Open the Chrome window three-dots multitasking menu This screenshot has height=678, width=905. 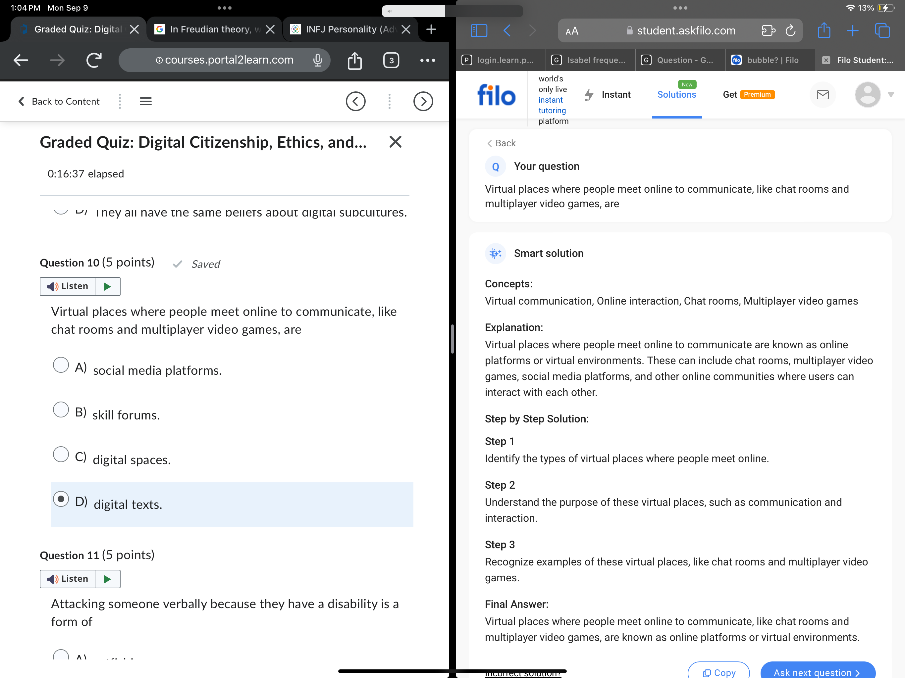click(224, 8)
